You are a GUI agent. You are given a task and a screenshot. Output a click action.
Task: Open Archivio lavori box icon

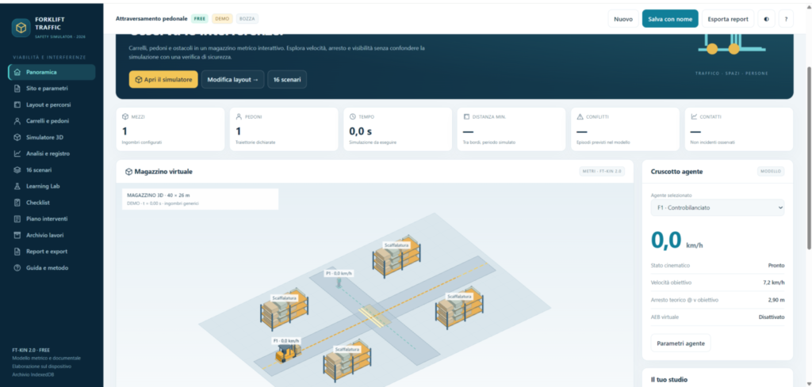coord(17,235)
